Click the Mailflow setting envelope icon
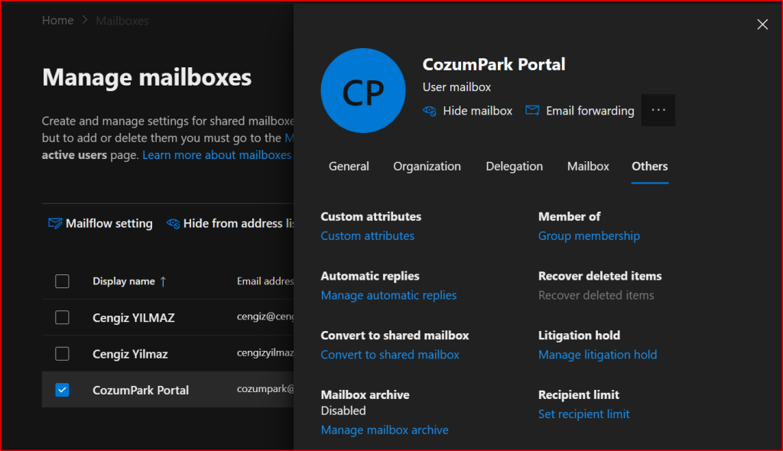This screenshot has width=783, height=451. click(55, 223)
